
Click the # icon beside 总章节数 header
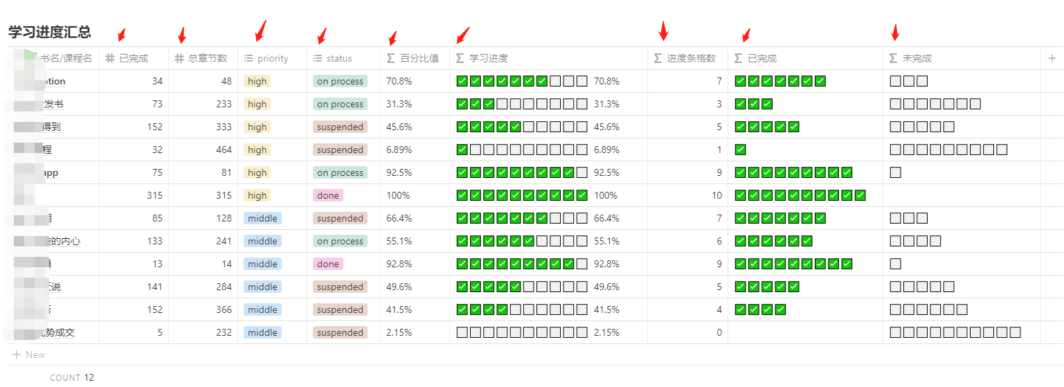pyautogui.click(x=179, y=58)
